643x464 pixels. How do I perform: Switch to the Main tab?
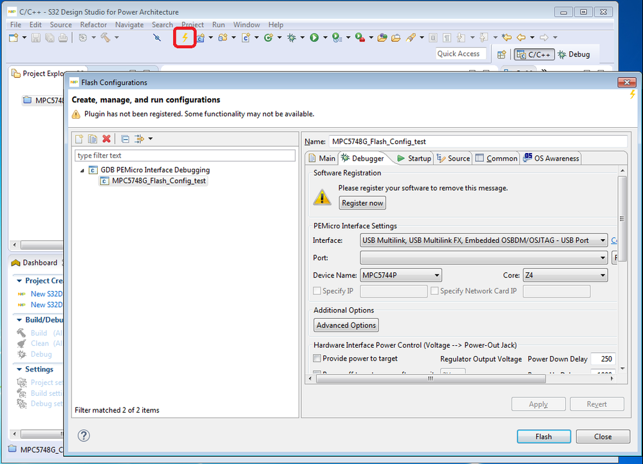[x=322, y=159]
